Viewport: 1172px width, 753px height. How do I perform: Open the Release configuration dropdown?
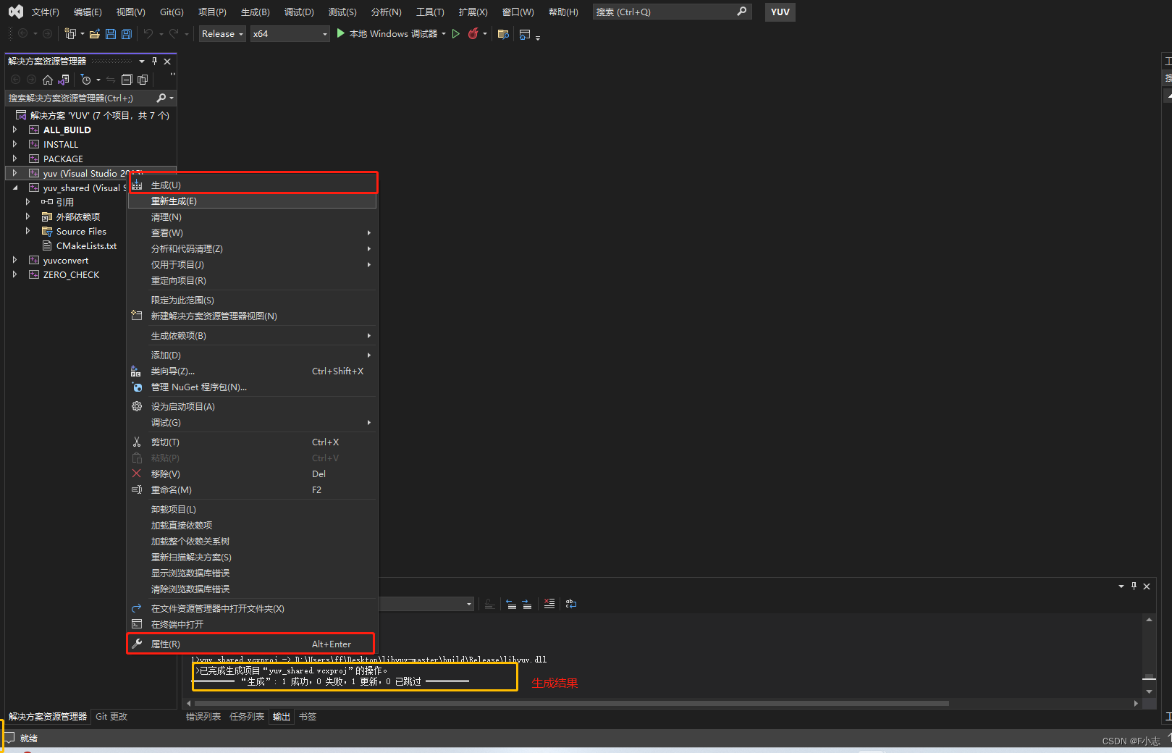[x=222, y=33]
